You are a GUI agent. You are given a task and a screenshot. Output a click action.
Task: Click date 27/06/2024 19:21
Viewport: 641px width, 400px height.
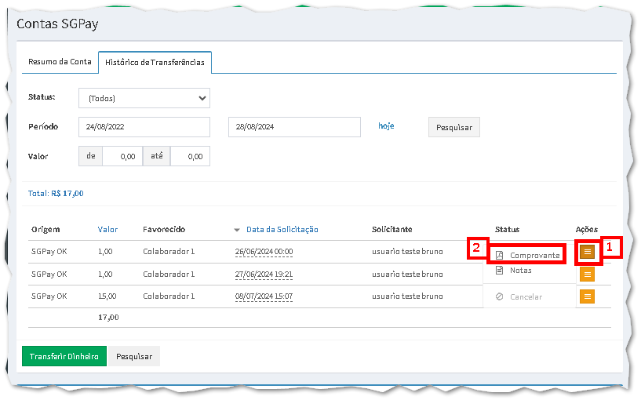[264, 275]
